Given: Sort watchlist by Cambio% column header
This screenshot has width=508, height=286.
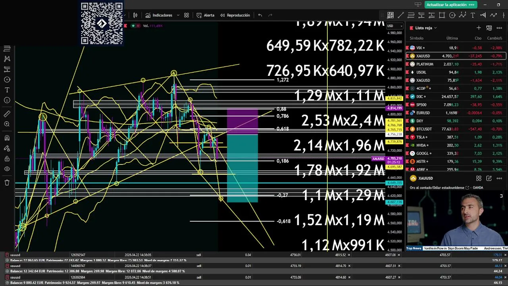Looking at the screenshot, I should click(x=495, y=38).
